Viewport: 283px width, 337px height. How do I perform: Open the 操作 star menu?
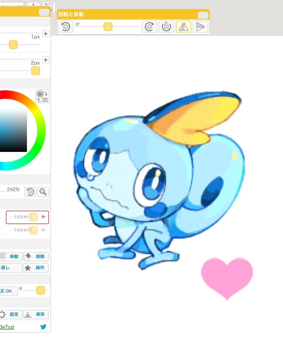(36, 268)
